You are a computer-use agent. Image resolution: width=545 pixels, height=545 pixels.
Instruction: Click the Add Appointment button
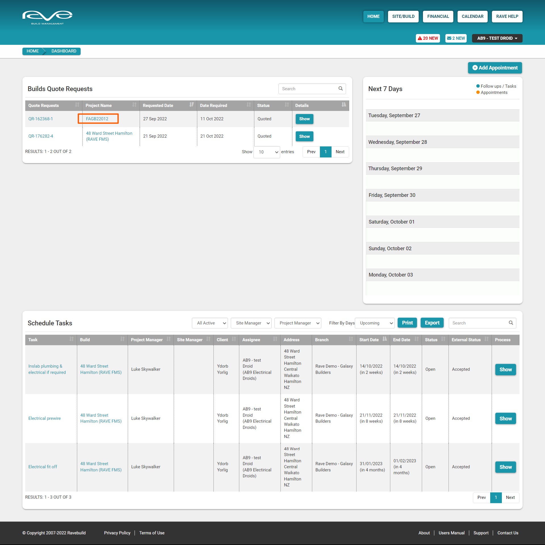tap(495, 68)
